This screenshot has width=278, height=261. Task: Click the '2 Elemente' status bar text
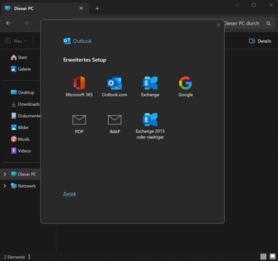pyautogui.click(x=14, y=257)
